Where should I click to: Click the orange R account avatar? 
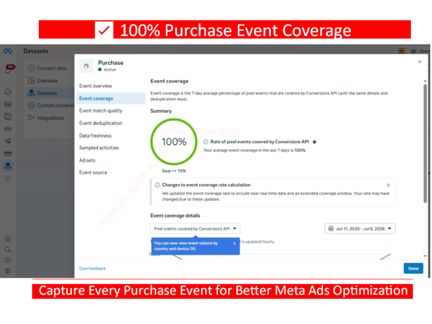pos(402,51)
